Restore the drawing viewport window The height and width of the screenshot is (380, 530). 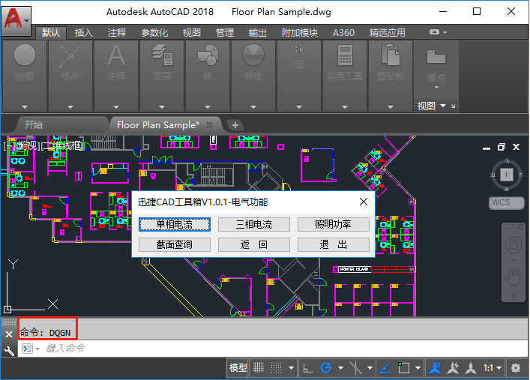(x=502, y=147)
